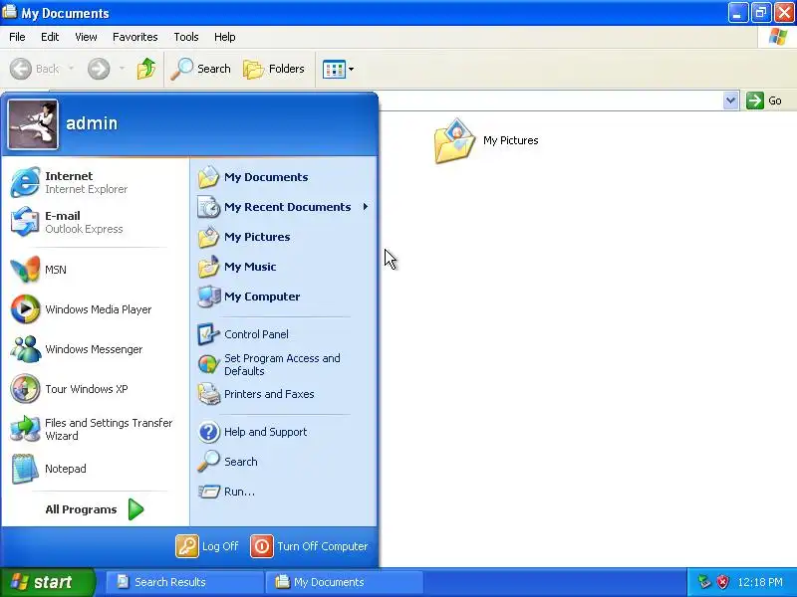Click the admin user picture

[33, 124]
